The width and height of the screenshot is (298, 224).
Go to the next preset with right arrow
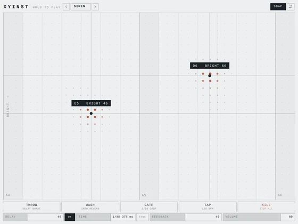95,7
